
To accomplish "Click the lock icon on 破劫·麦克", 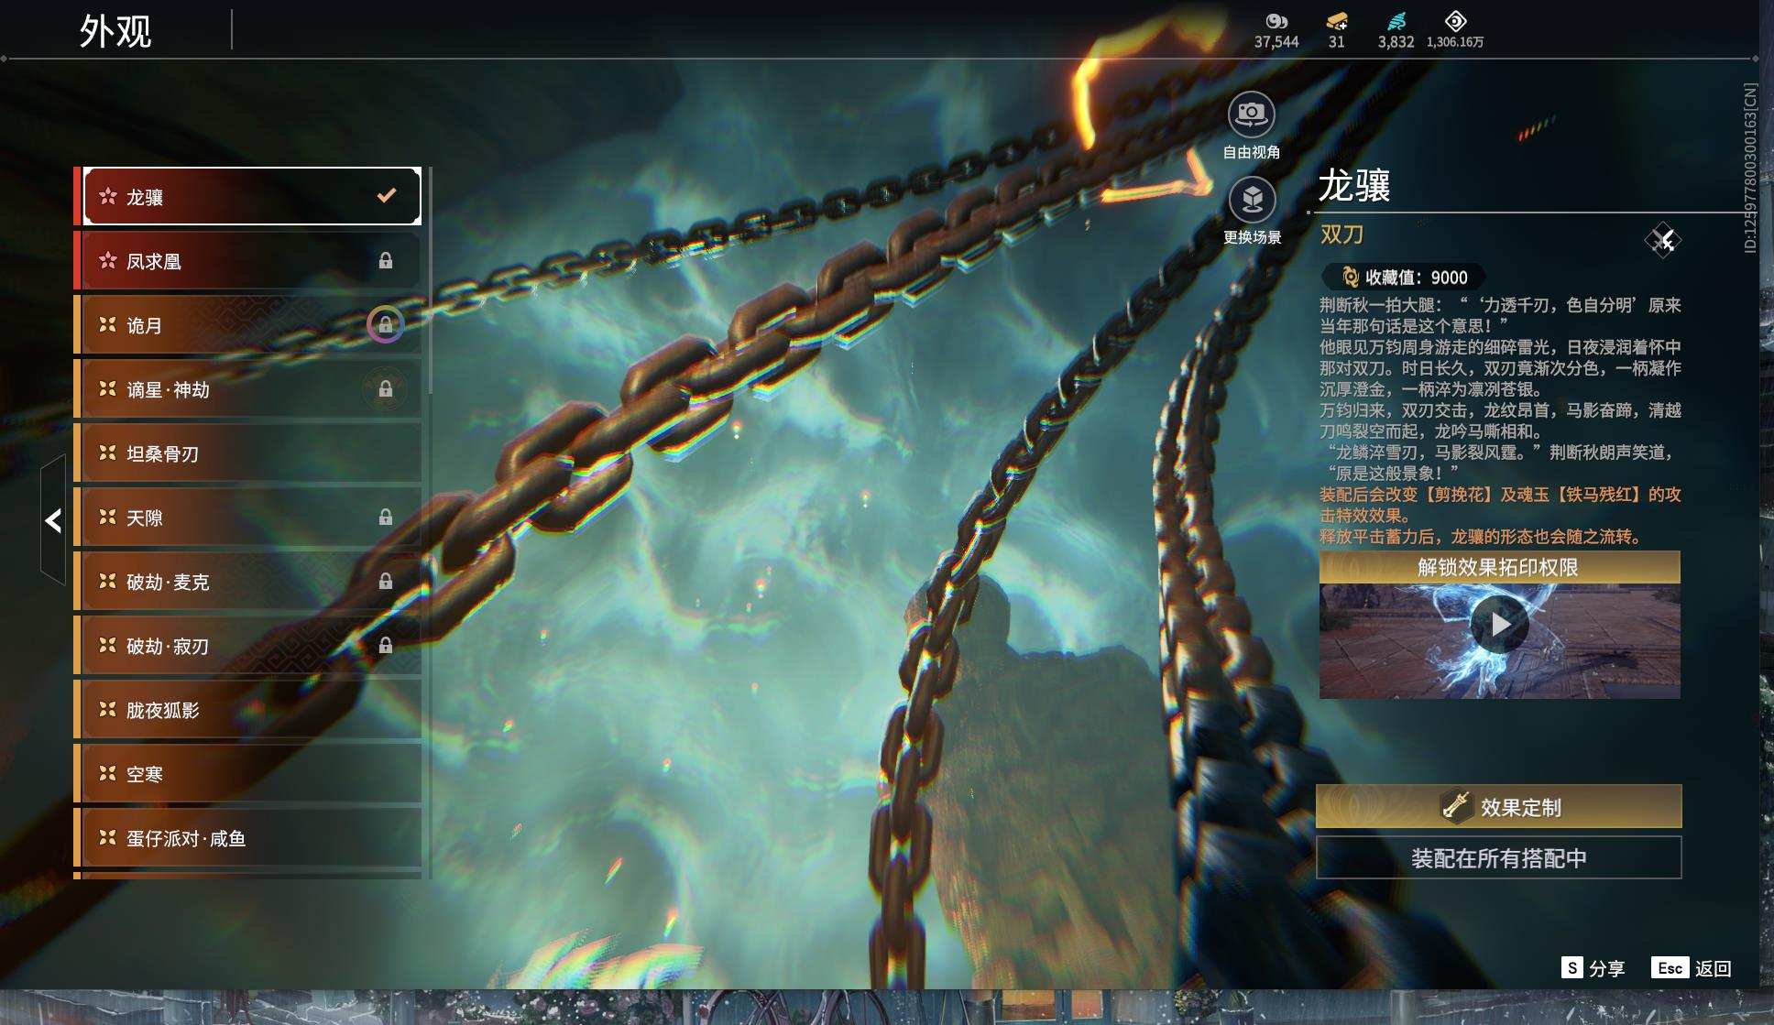I will coord(386,582).
